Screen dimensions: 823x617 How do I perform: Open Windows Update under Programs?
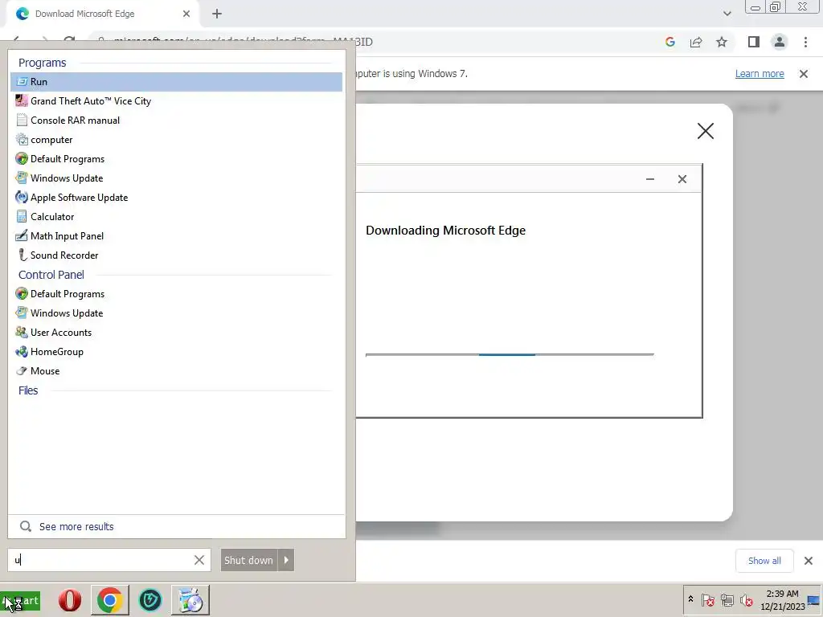[176, 178]
